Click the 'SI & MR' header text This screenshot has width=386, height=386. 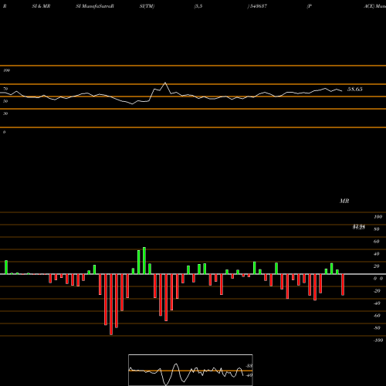[x=41, y=6]
